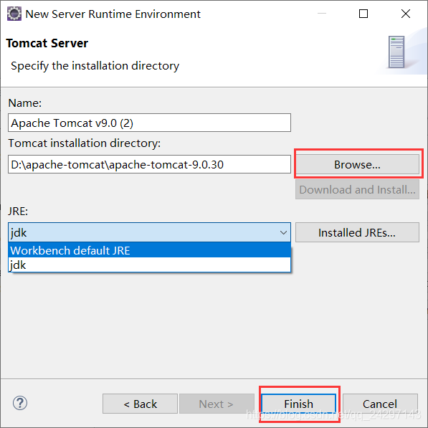Choose Workbench default JRE from the list
The height and width of the screenshot is (428, 428).
(x=149, y=250)
